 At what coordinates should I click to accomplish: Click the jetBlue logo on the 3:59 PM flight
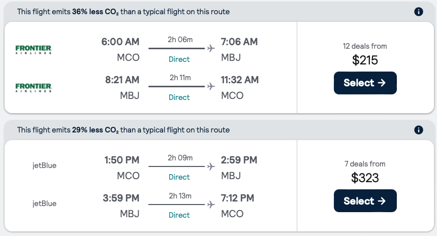[44, 204]
